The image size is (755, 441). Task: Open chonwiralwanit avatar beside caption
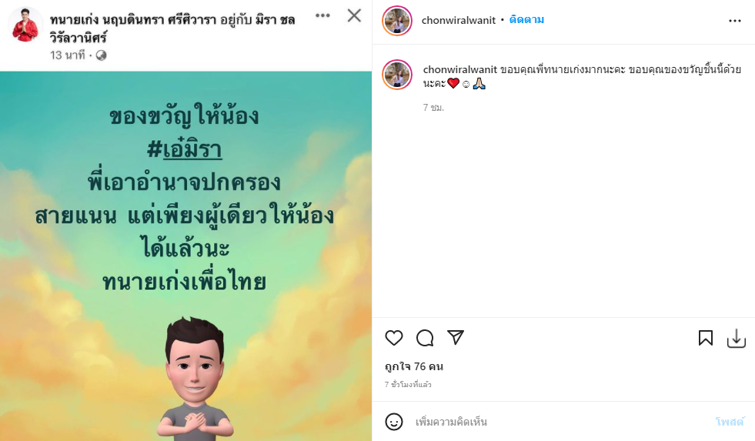(397, 75)
